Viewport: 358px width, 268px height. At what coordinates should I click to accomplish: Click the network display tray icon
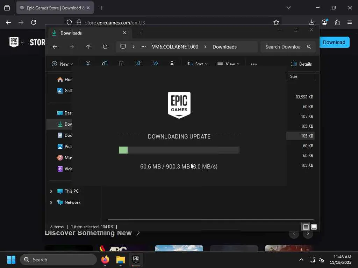coord(312,260)
